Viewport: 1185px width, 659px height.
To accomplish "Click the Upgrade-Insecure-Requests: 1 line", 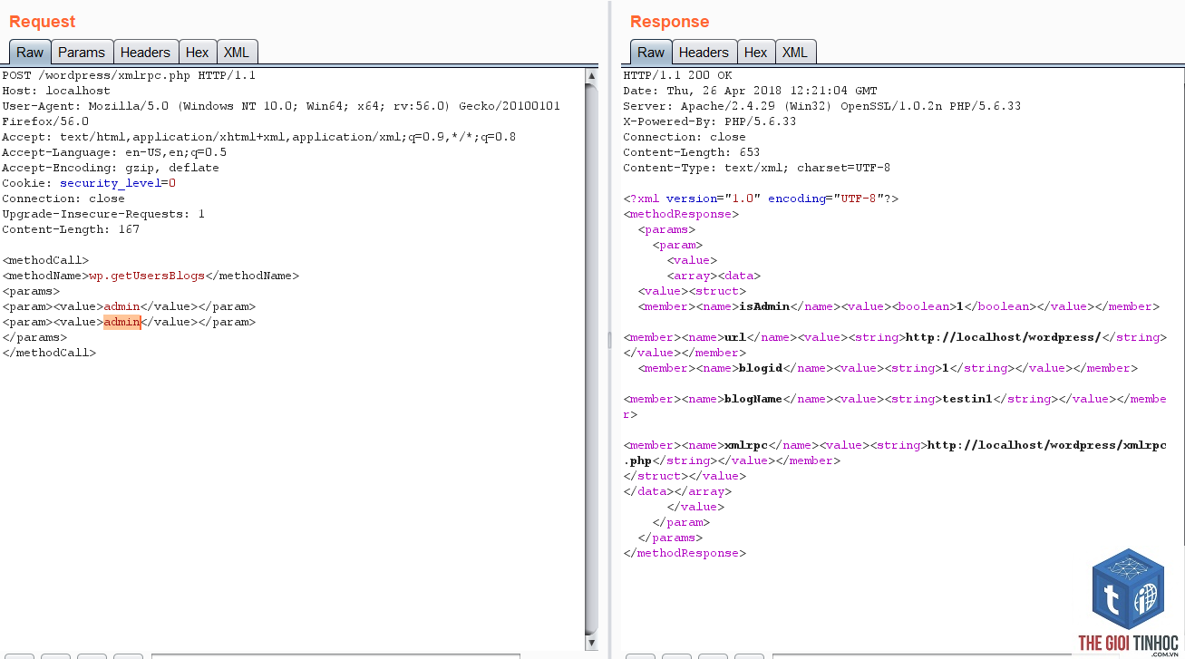I will pos(103,214).
